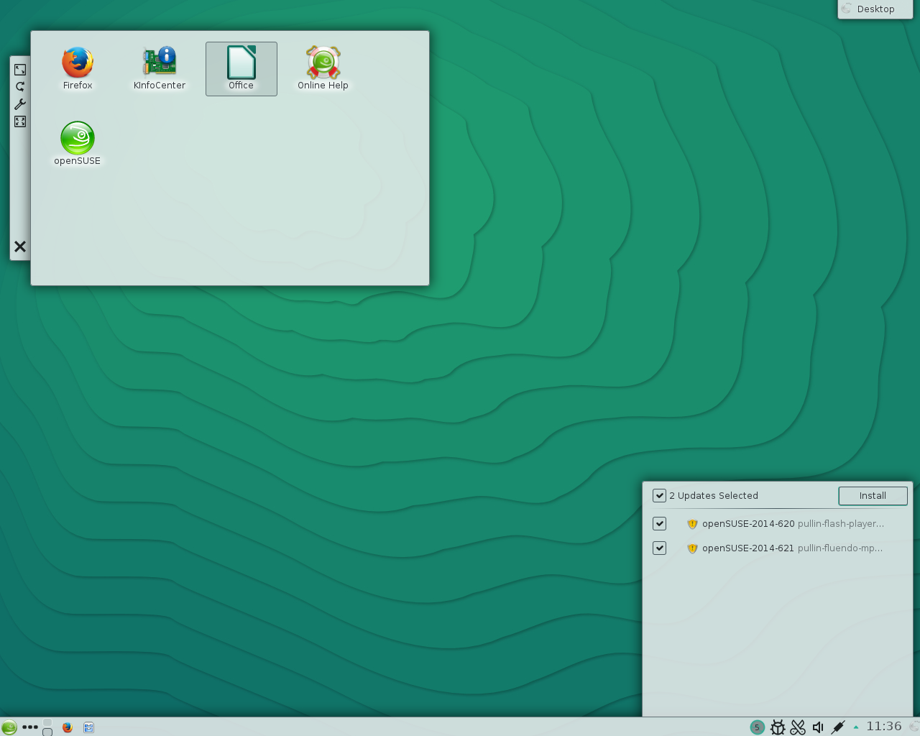Click the software updates bug icon
The width and height of the screenshot is (920, 736).
pos(778,727)
